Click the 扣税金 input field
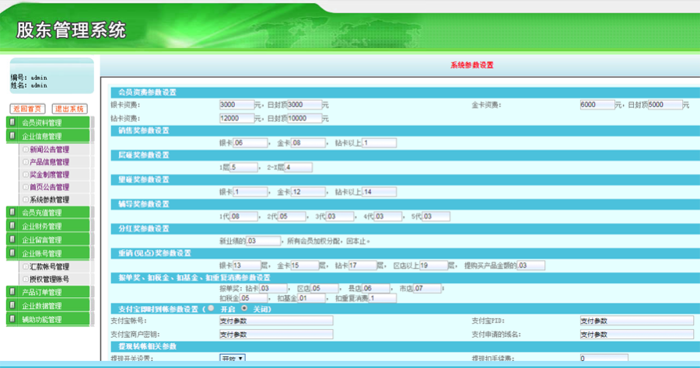This screenshot has height=368, width=700. point(254,298)
